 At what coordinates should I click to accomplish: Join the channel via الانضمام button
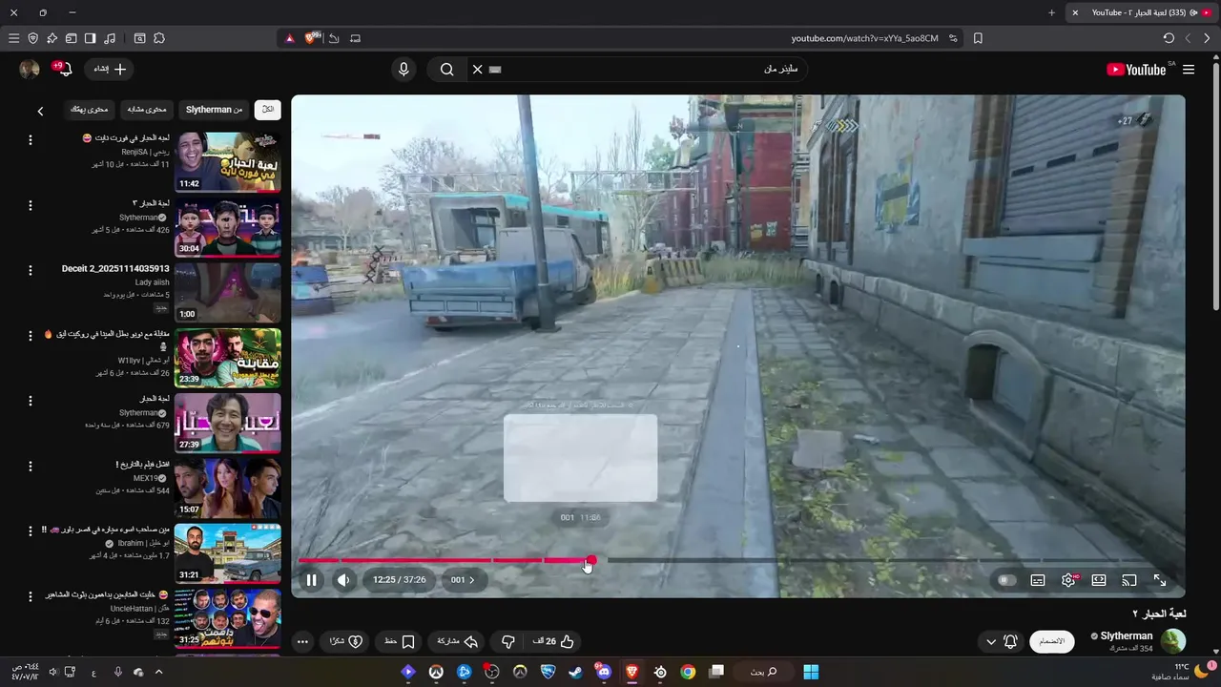tap(1051, 642)
